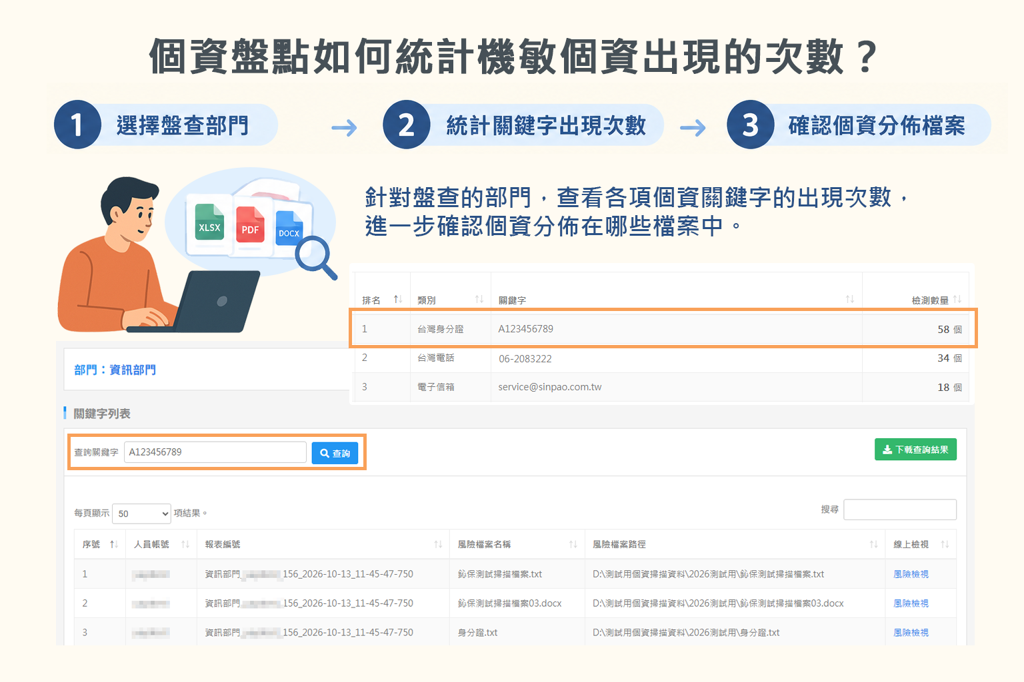
Task: Click the 部門：資訊部門 department label
Action: [115, 370]
